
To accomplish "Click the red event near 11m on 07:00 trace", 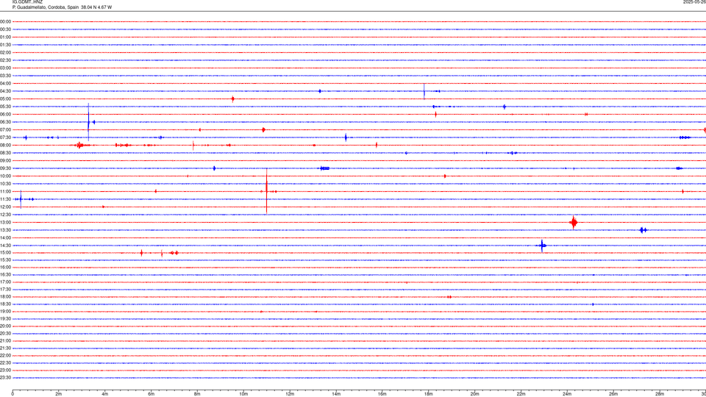I will [263, 129].
